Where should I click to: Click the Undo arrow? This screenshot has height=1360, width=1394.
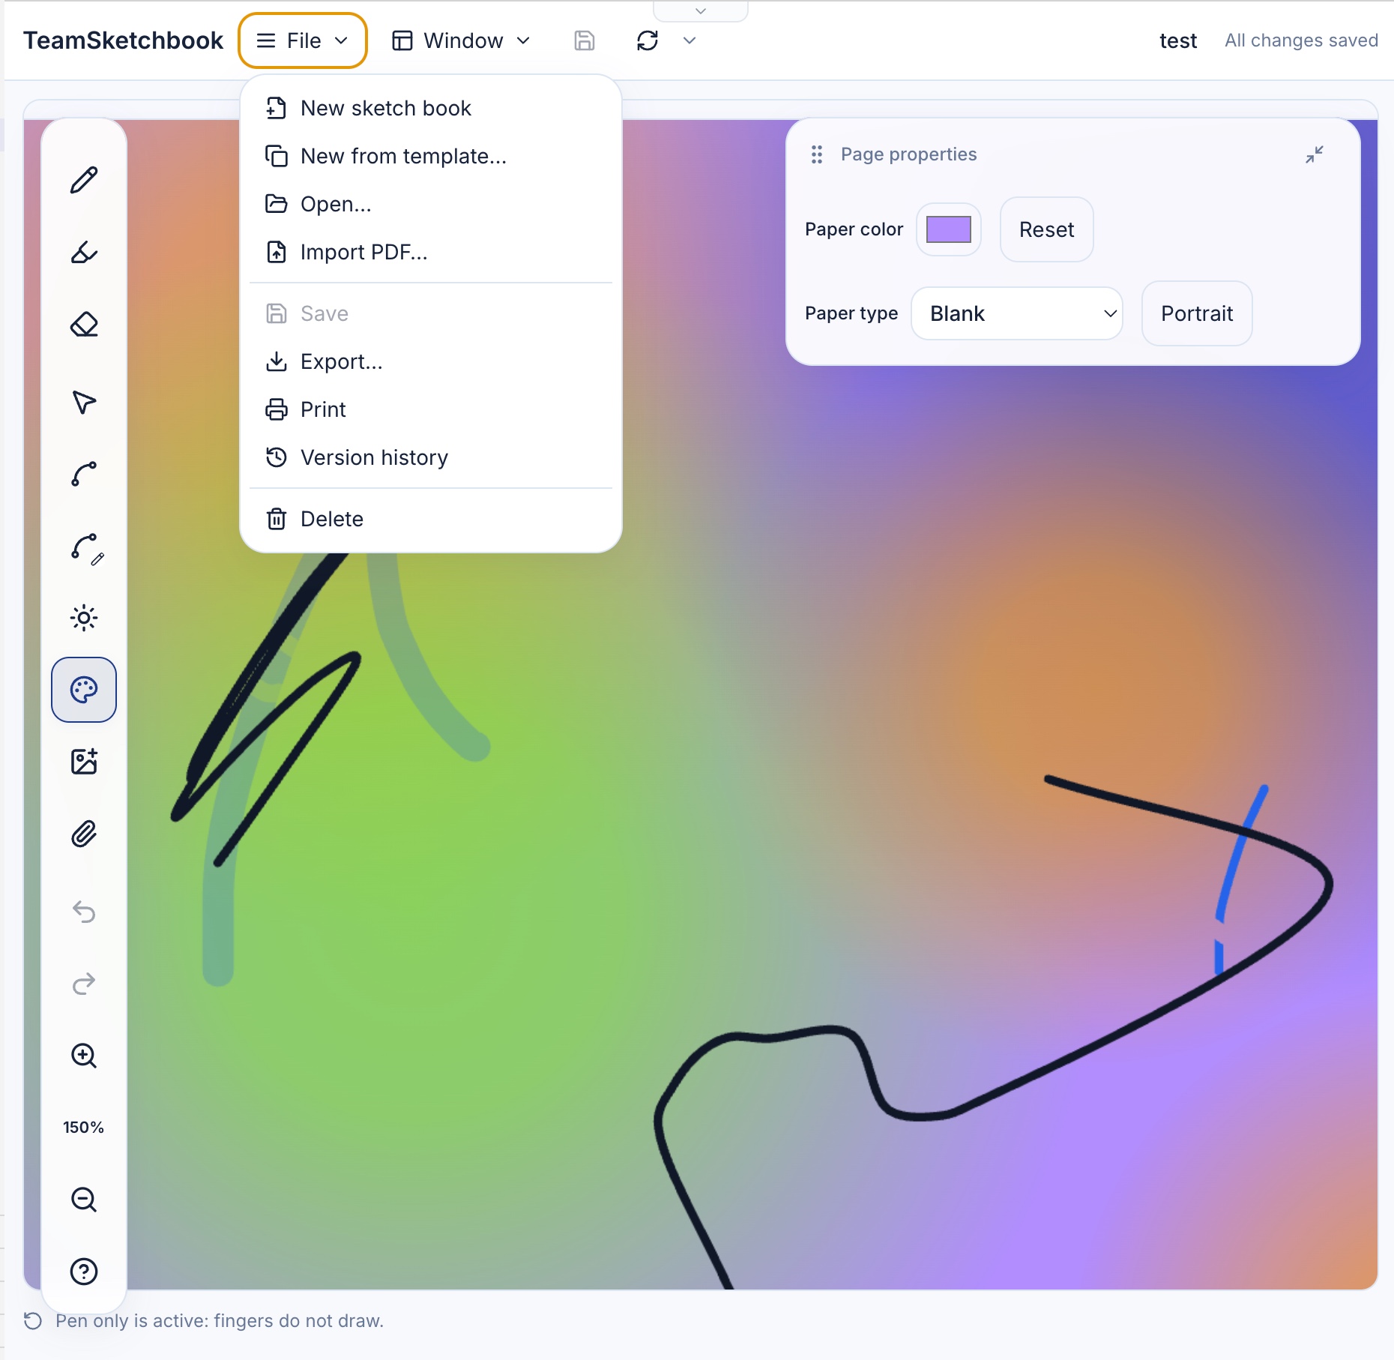84,912
